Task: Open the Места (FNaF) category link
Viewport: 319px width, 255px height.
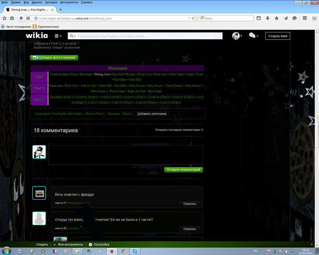Action: tap(95, 114)
